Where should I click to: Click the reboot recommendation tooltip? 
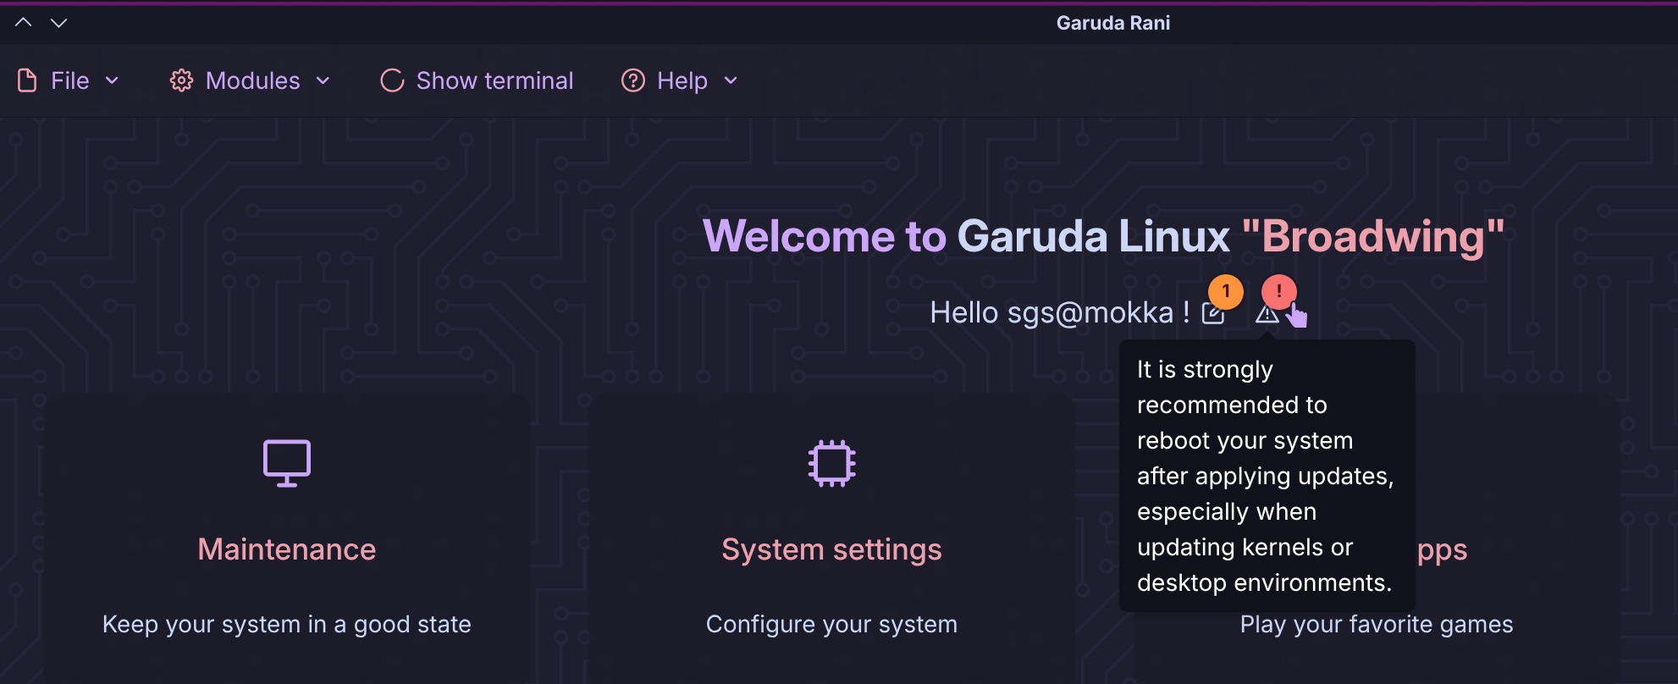click(x=1267, y=476)
